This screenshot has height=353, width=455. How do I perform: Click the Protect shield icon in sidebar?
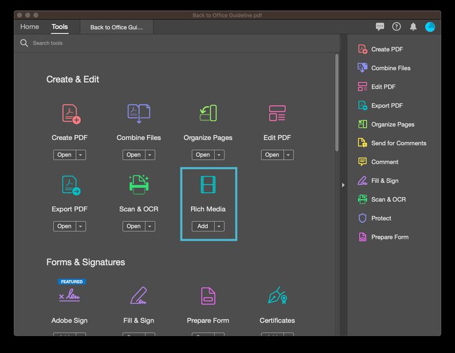click(362, 218)
